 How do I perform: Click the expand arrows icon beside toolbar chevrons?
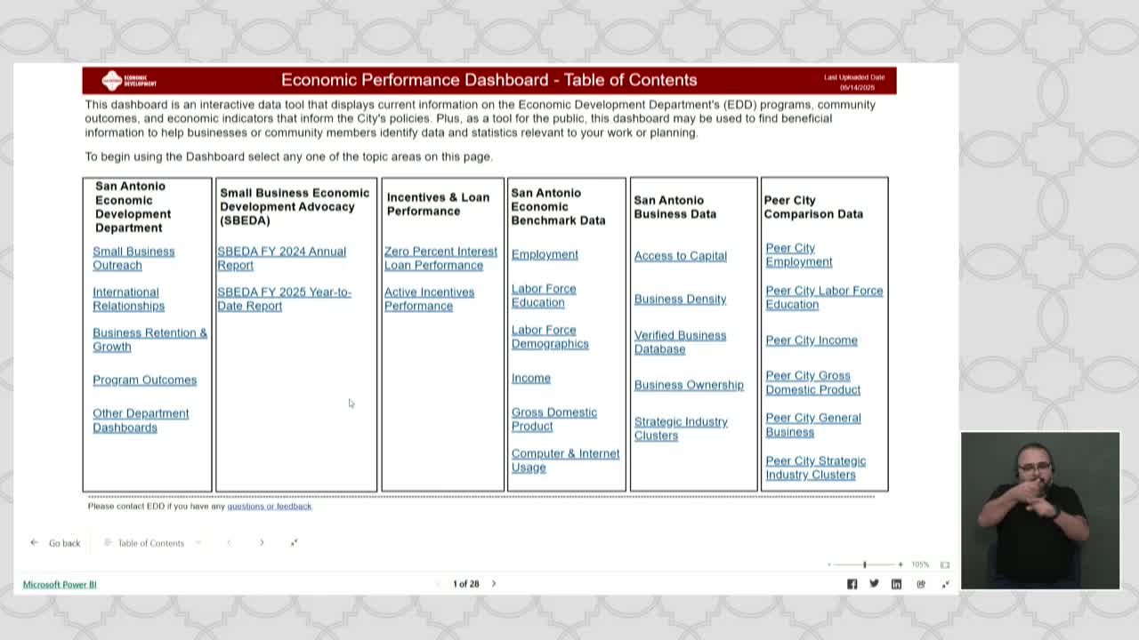(x=294, y=543)
